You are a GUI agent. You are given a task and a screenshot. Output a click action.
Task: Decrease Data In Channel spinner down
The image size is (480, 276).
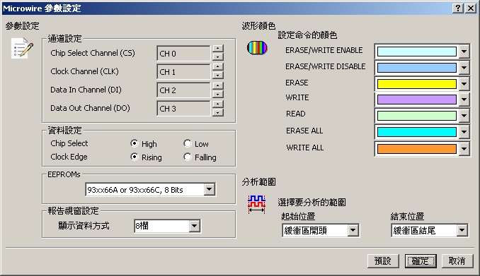click(217, 94)
